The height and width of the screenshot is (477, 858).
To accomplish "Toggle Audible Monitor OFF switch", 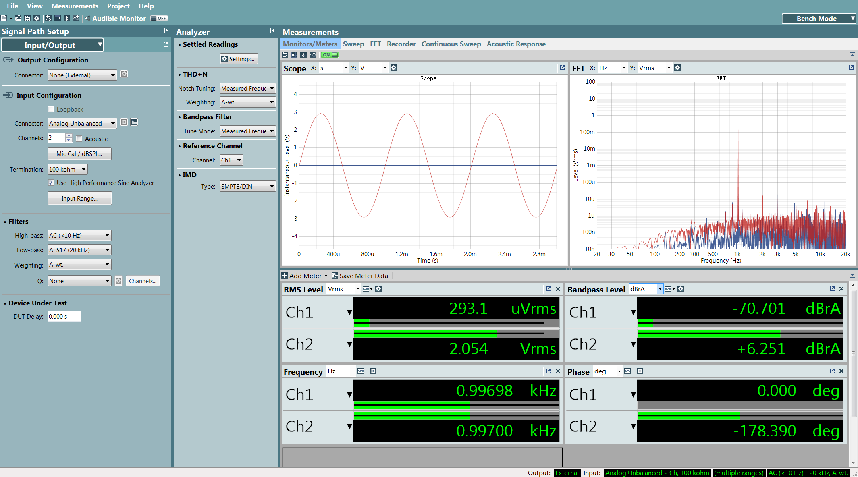I will (159, 18).
